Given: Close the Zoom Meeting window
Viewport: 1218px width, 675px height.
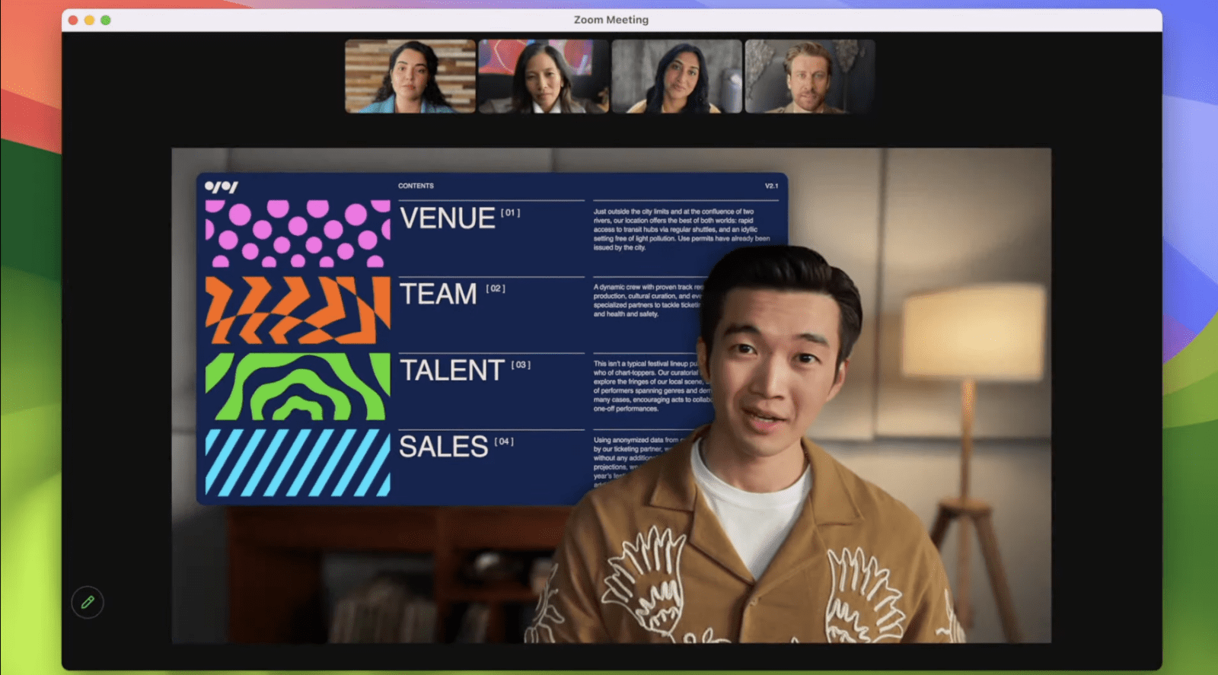Looking at the screenshot, I should tap(73, 20).
